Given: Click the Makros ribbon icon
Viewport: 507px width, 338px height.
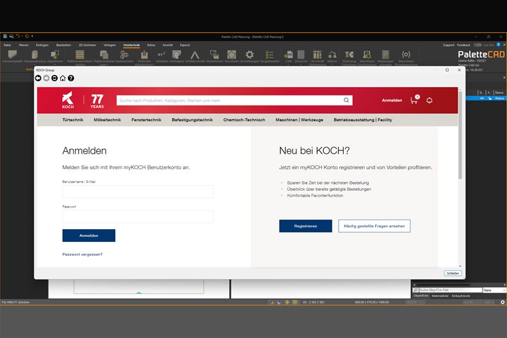Looking at the screenshot, I should pos(332,54).
